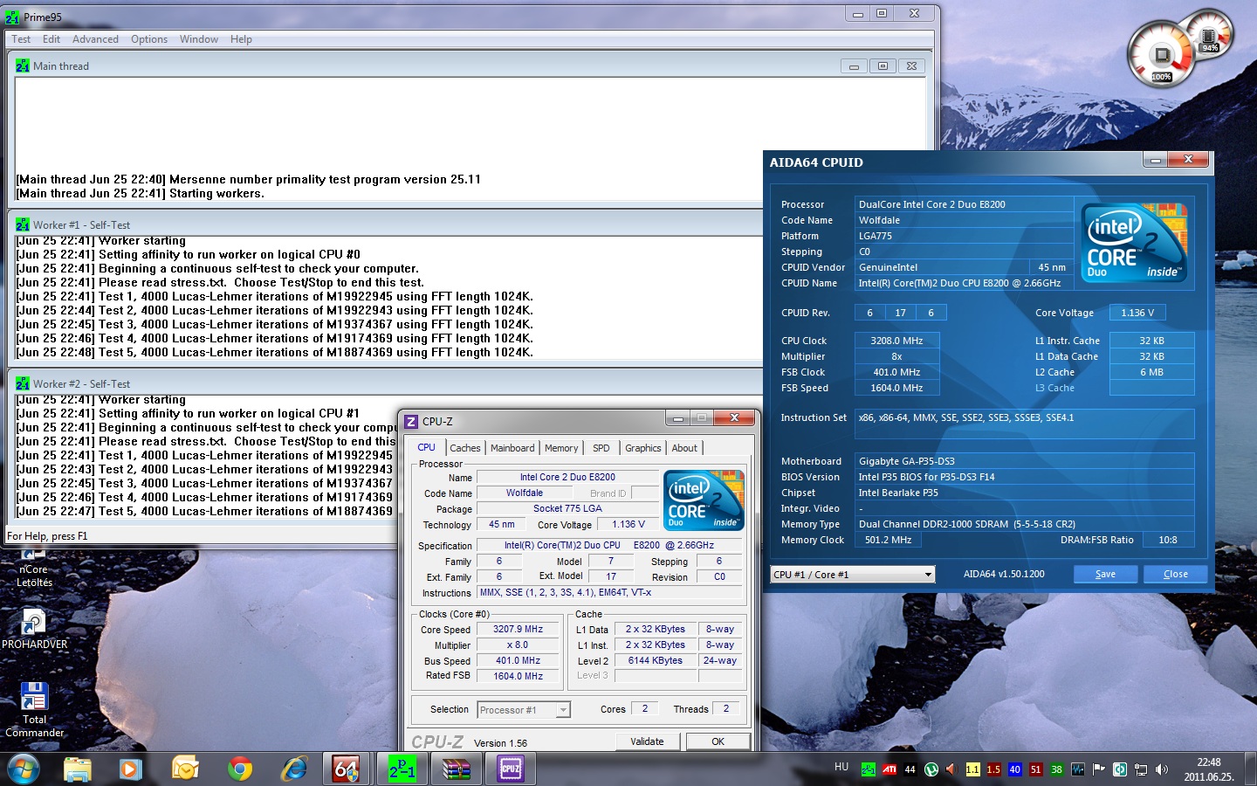Click the red speaker tray icon
Viewport: 1257px width, 786px height.
pos(951,769)
